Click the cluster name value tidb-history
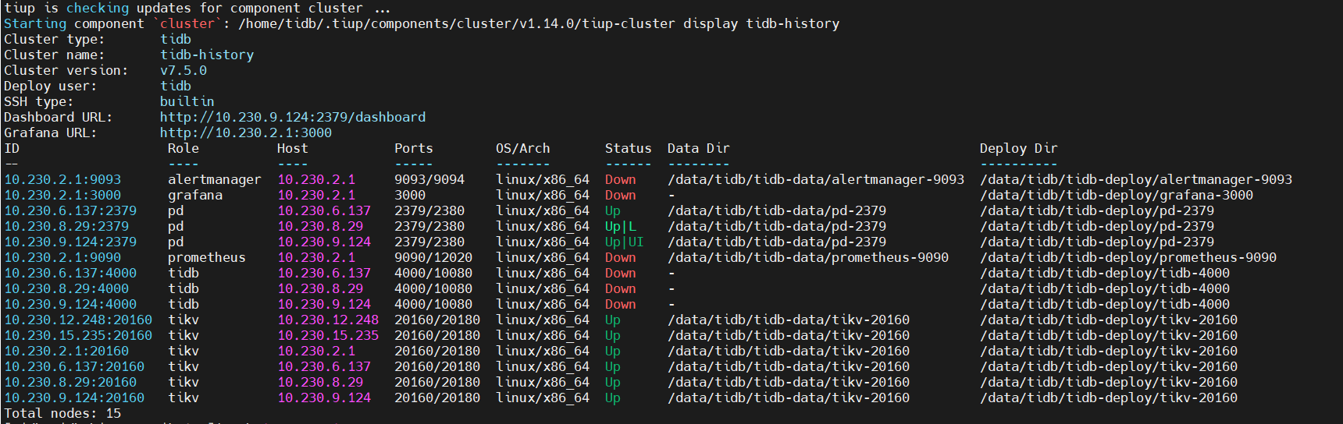 207,55
